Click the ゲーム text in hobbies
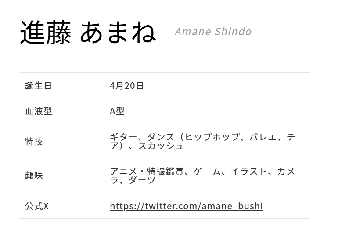The image size is (338, 237). tap(207, 171)
